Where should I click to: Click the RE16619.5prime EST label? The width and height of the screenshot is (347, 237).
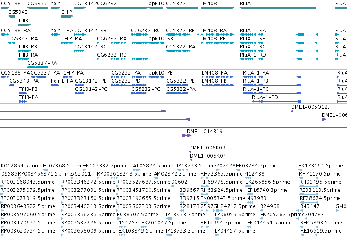click(x=321, y=231)
